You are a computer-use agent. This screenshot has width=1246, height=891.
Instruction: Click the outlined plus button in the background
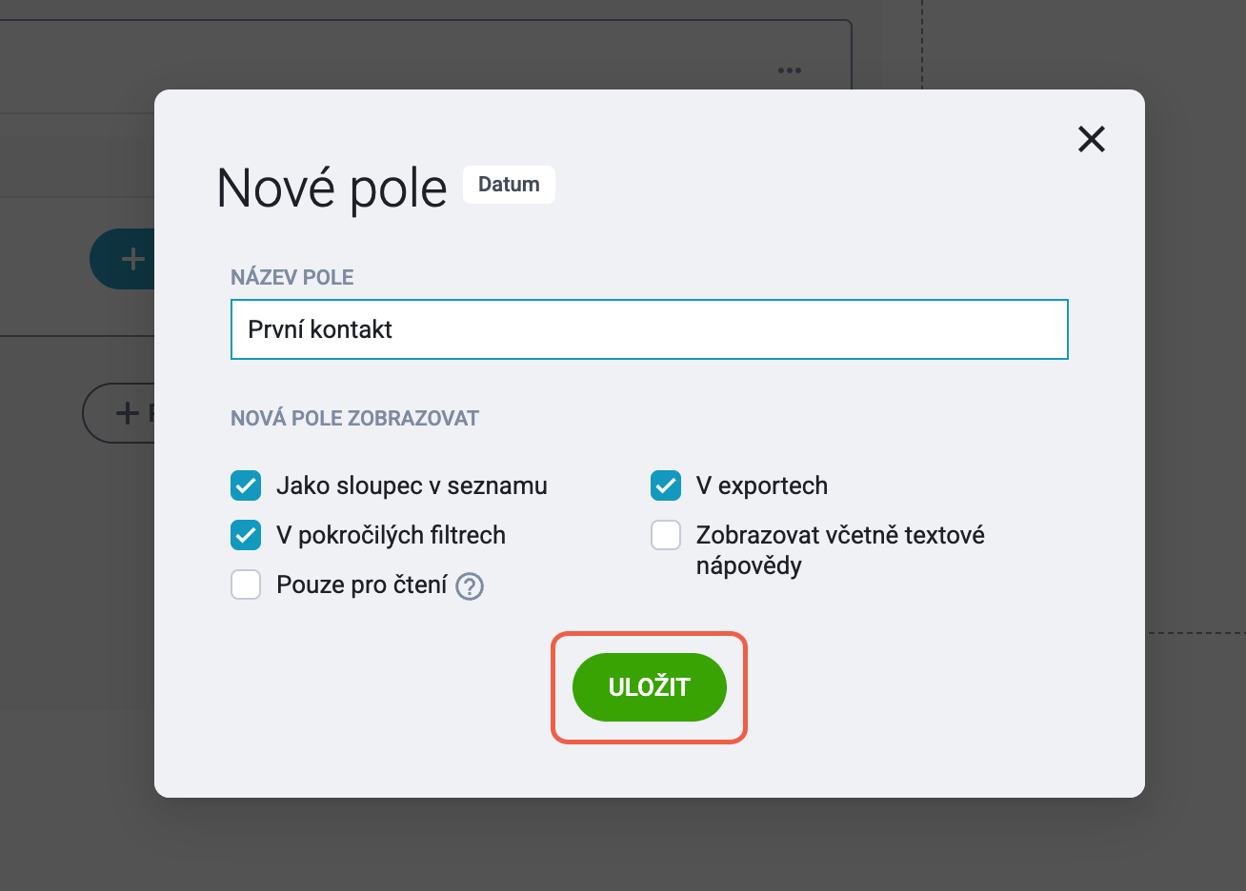tap(119, 413)
